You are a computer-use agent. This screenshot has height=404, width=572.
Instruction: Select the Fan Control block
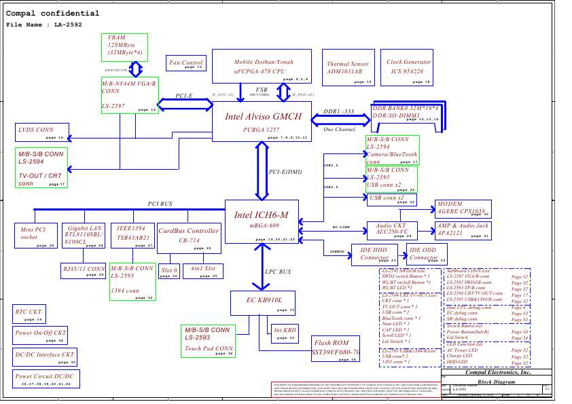click(186, 63)
